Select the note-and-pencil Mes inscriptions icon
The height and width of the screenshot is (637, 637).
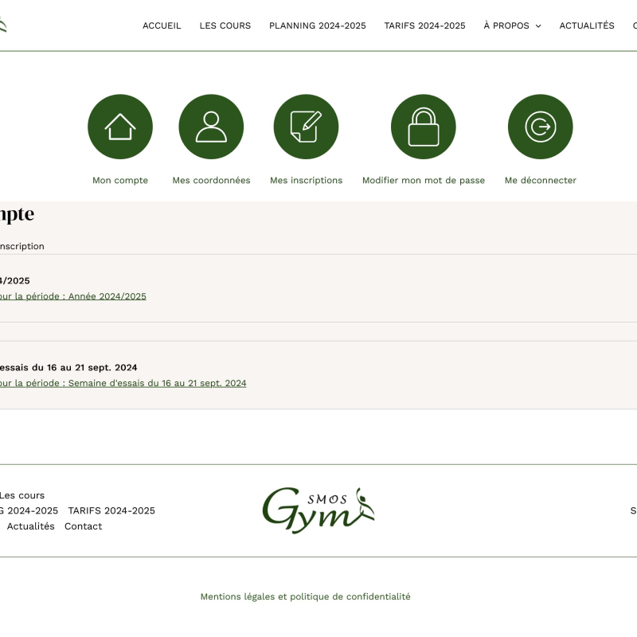306,127
